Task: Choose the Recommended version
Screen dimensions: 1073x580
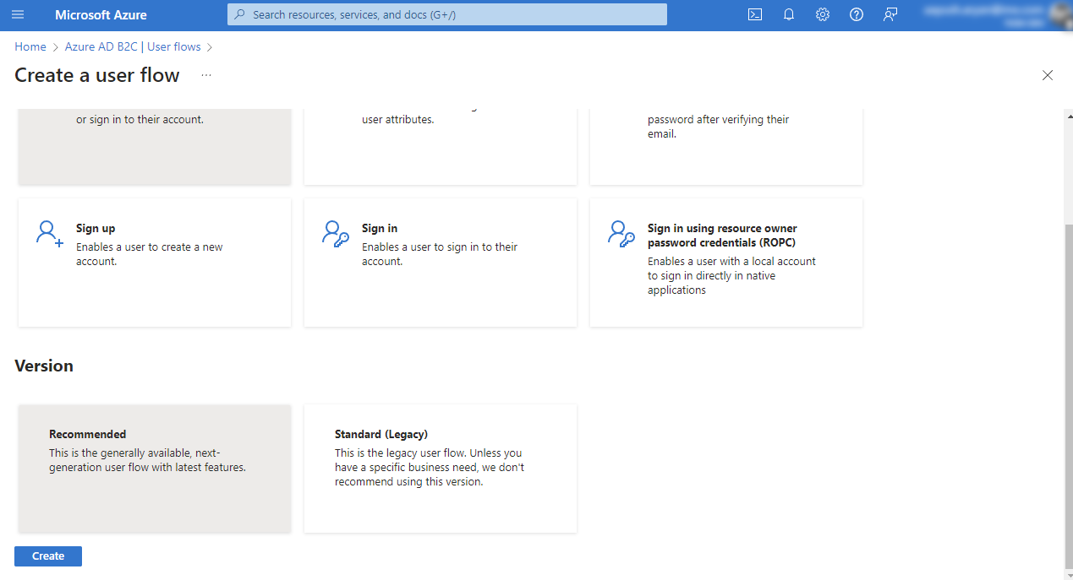Action: pos(155,468)
